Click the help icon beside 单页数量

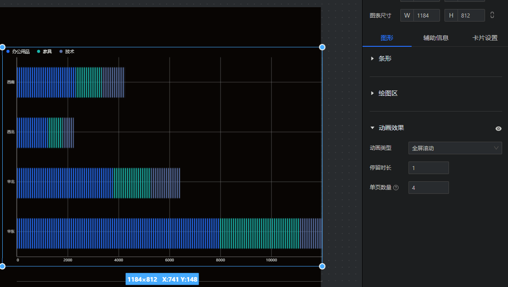point(396,188)
